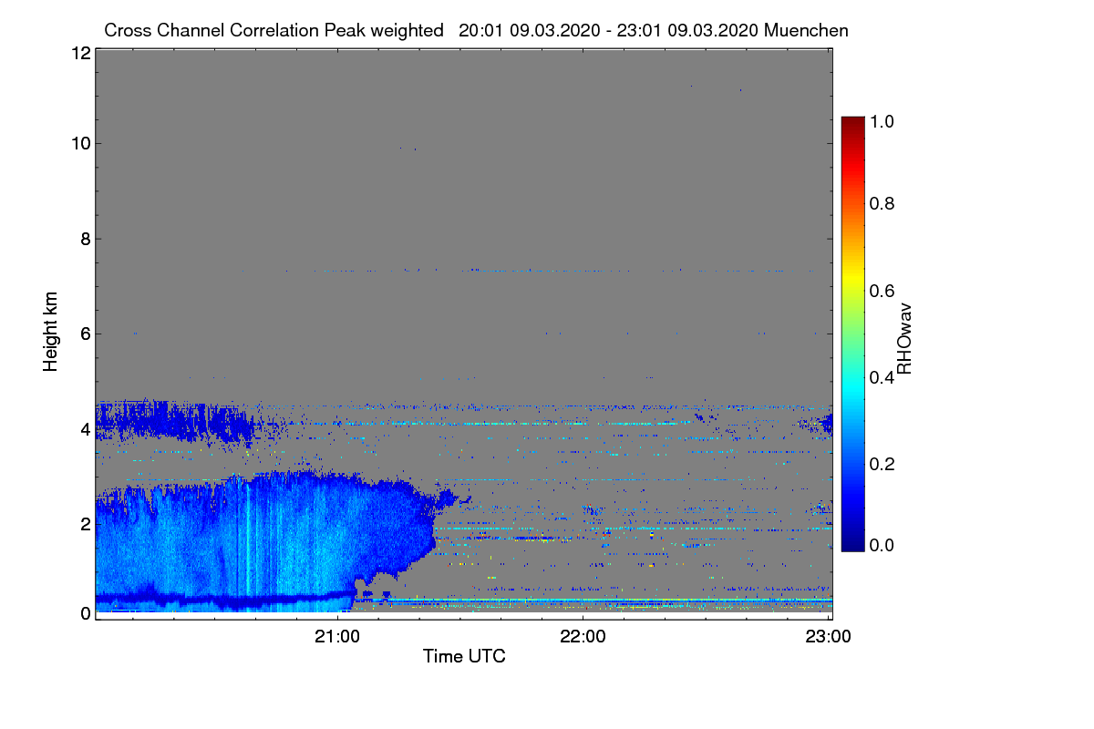
Task: Click the height axis tick label 2
Action: coord(85,524)
